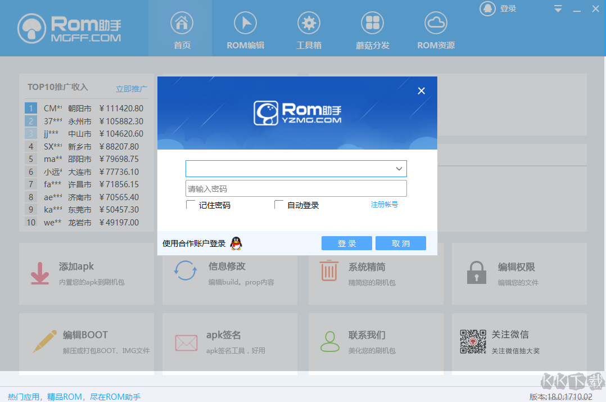Viewport: 606px width, 402px height.
Task: Select the 系统精简 title text
Action: [x=367, y=267]
